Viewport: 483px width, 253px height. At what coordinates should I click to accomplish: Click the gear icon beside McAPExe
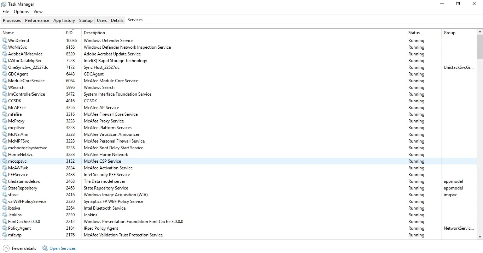click(x=5, y=107)
